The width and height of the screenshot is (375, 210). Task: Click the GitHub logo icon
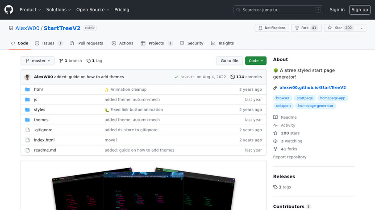tap(9, 9)
